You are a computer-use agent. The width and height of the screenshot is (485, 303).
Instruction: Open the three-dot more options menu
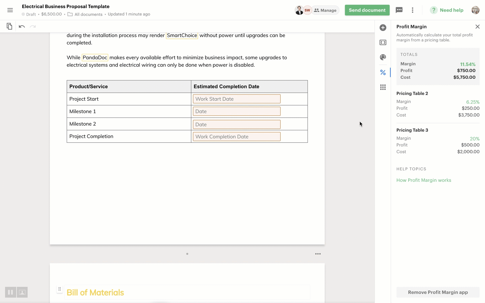point(413,10)
